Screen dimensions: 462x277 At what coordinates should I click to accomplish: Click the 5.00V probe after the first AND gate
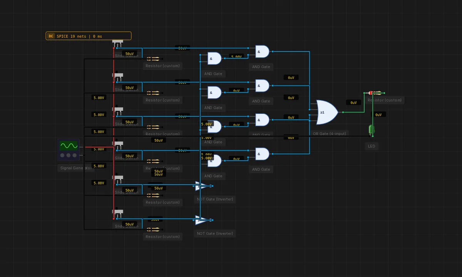click(x=236, y=57)
